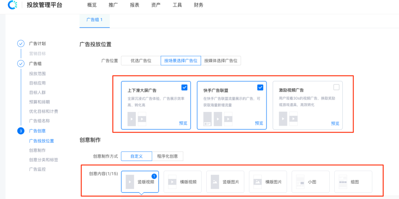399x199 pixels.
Task: Uncheck the 快手广告联盟 placement checkbox
Action: pos(260,87)
